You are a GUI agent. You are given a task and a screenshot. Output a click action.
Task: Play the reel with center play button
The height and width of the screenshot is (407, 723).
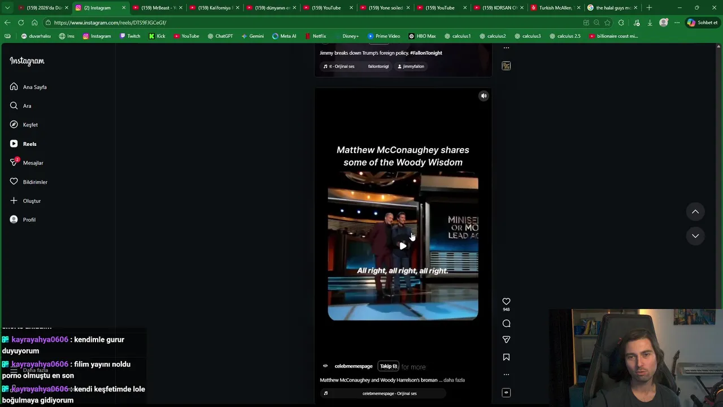tap(403, 246)
